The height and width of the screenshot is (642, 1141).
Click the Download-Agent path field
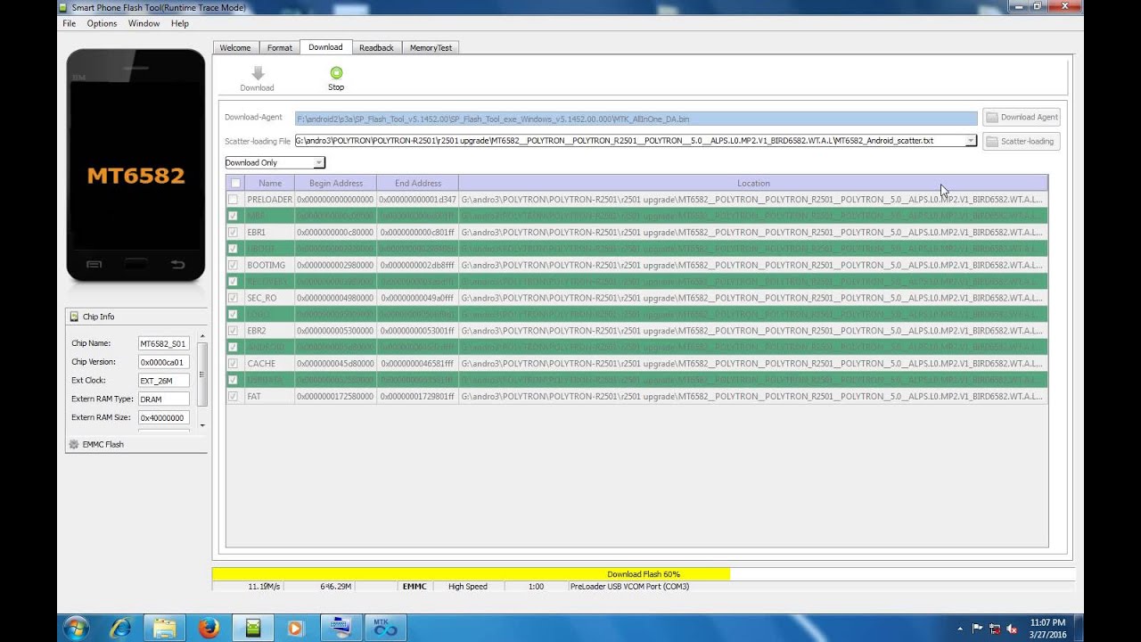pyautogui.click(x=636, y=118)
